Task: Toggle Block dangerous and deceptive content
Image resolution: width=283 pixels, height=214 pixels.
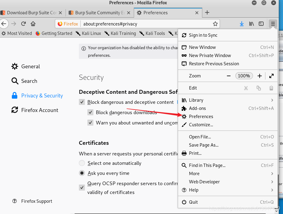Action: (x=82, y=102)
